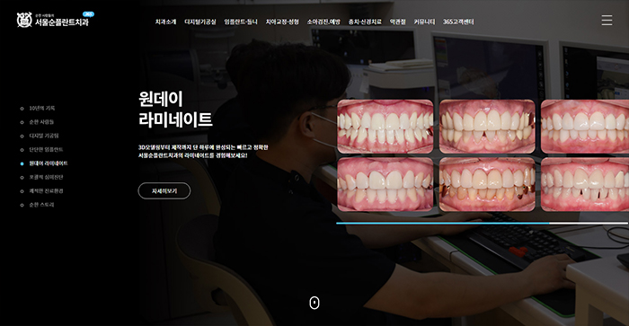Select the 디지털 기공팀 section dot

22,137
